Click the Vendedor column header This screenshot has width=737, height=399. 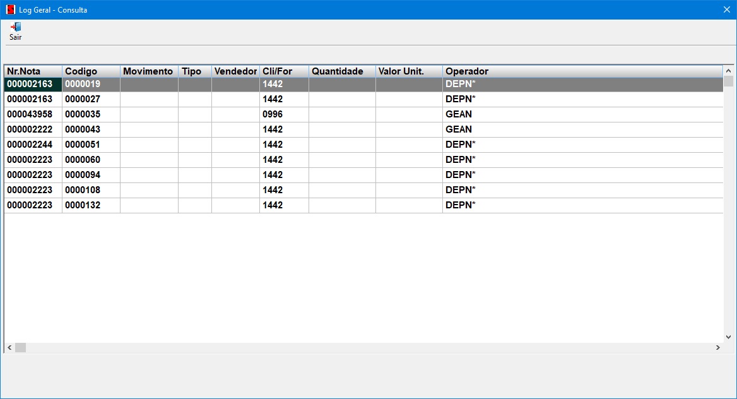[235, 71]
